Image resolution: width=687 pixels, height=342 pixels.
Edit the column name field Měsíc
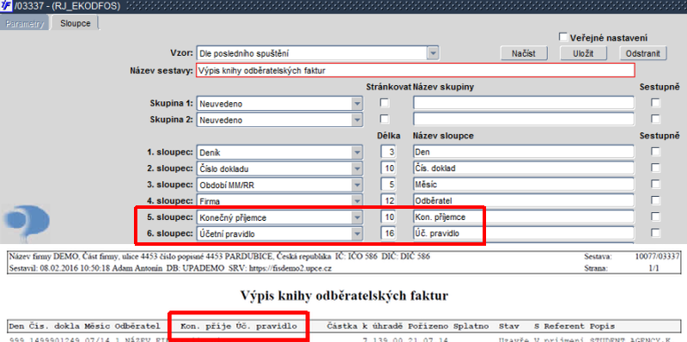(524, 184)
